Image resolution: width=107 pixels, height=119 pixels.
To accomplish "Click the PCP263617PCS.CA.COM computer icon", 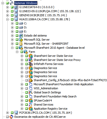I will (16, 113).
